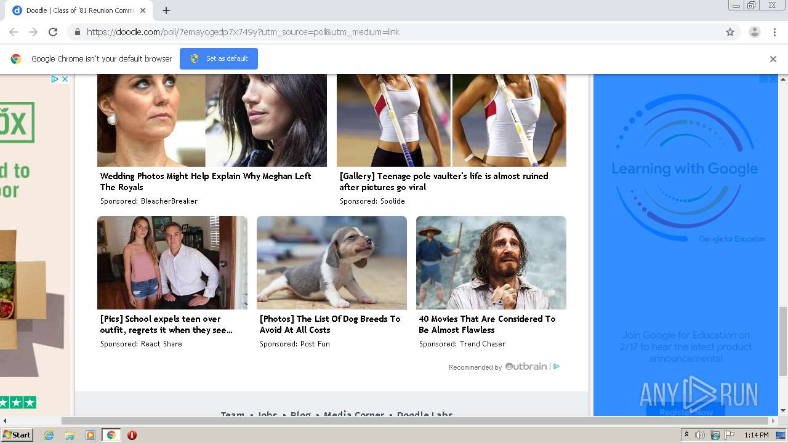Click the 'Sponsored: React Share' label

[141, 344]
